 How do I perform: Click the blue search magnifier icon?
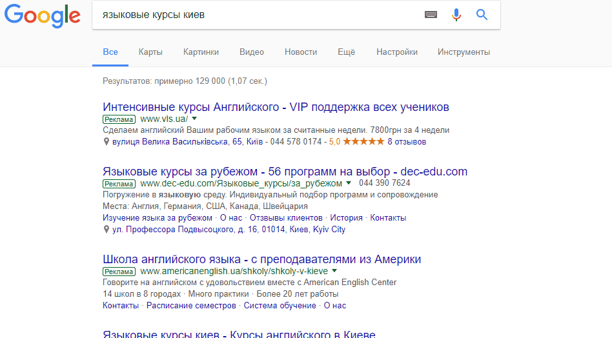482,15
